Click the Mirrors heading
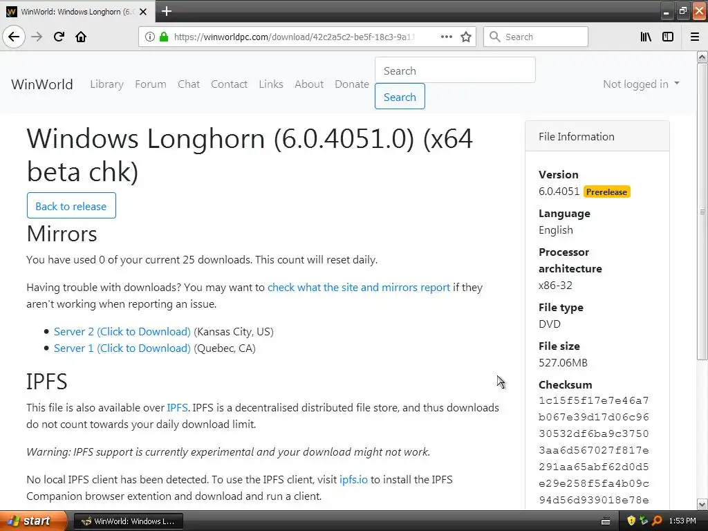Screen dimensions: 708x531 (62, 234)
